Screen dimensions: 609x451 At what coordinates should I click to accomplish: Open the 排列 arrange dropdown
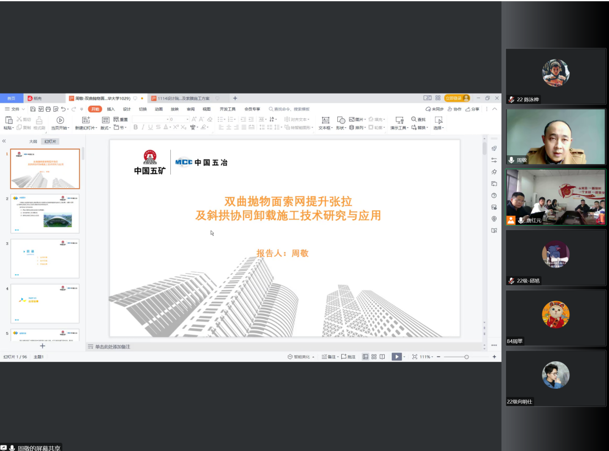(357, 128)
